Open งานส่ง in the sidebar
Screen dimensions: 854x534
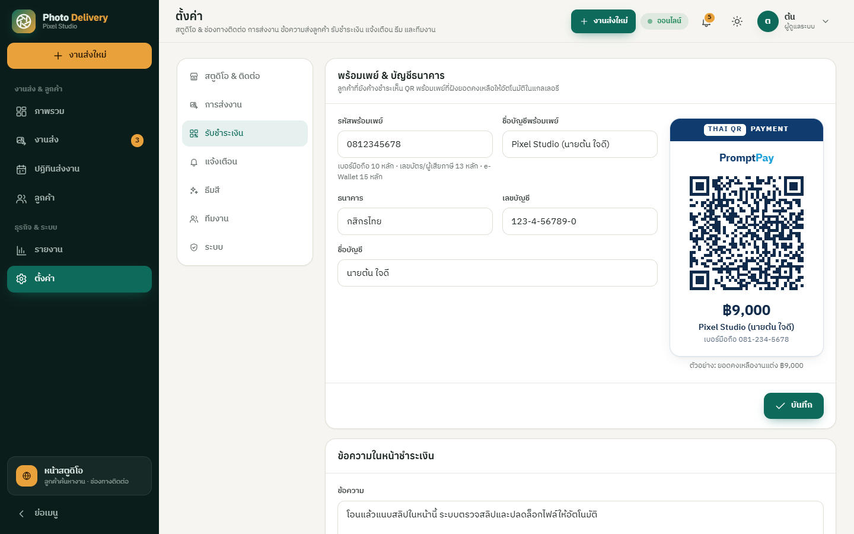[x=79, y=141]
